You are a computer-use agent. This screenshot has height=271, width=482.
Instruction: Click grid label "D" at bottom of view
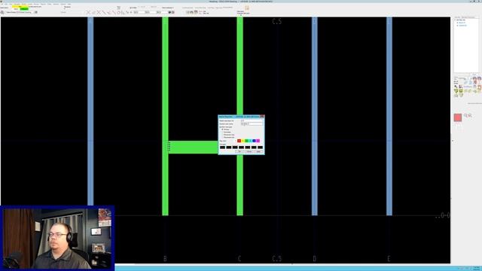click(315, 259)
